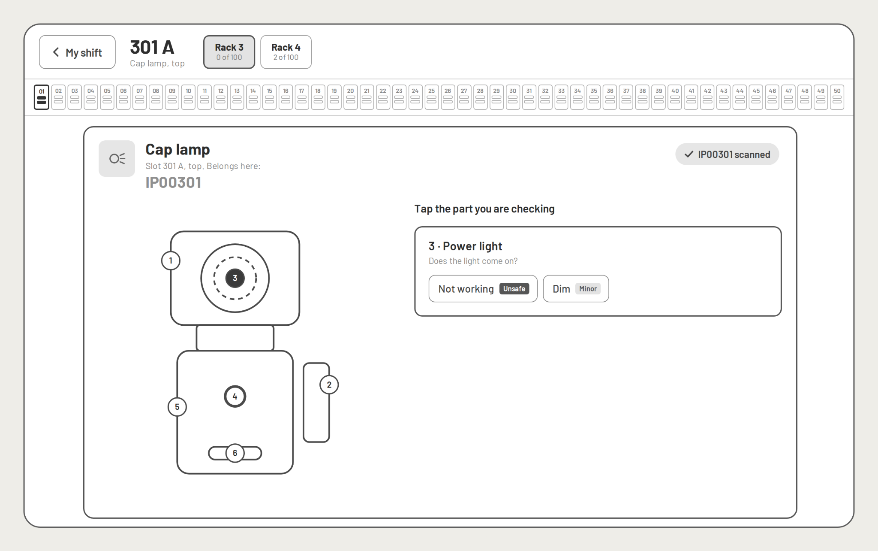Click the IP00301 scanned status chip
878x551 pixels.
coord(727,154)
